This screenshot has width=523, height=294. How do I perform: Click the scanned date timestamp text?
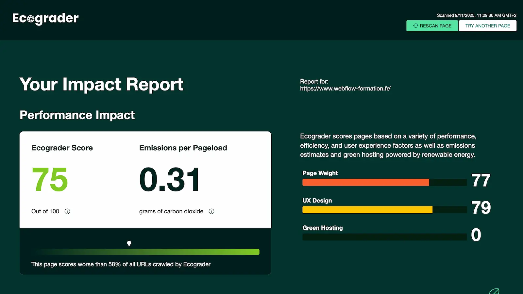click(x=477, y=15)
